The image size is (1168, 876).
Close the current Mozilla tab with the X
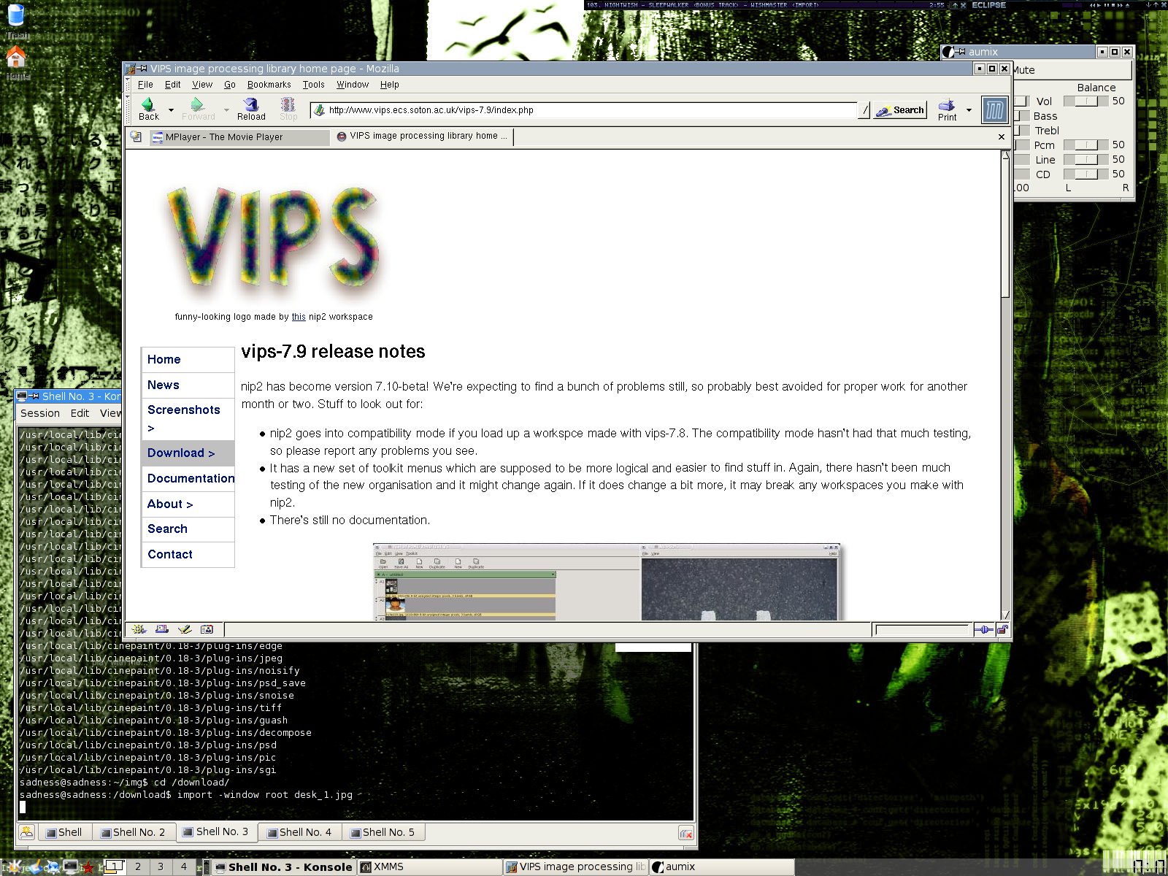coord(1002,137)
